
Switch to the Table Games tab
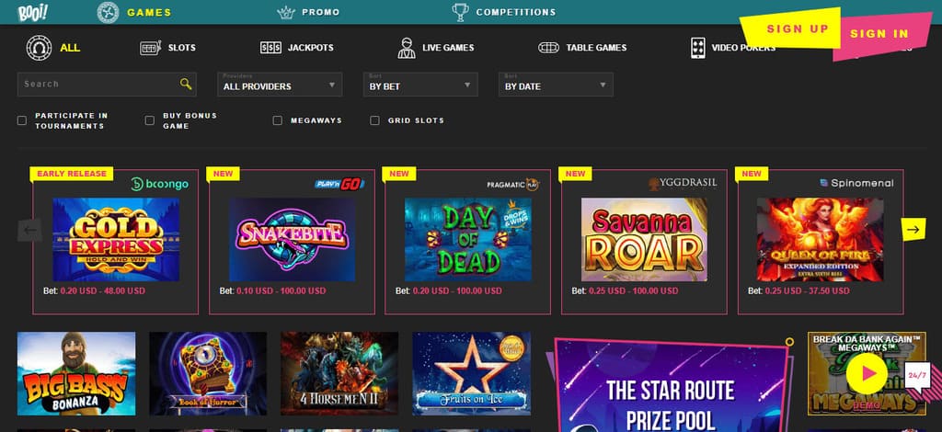[596, 48]
